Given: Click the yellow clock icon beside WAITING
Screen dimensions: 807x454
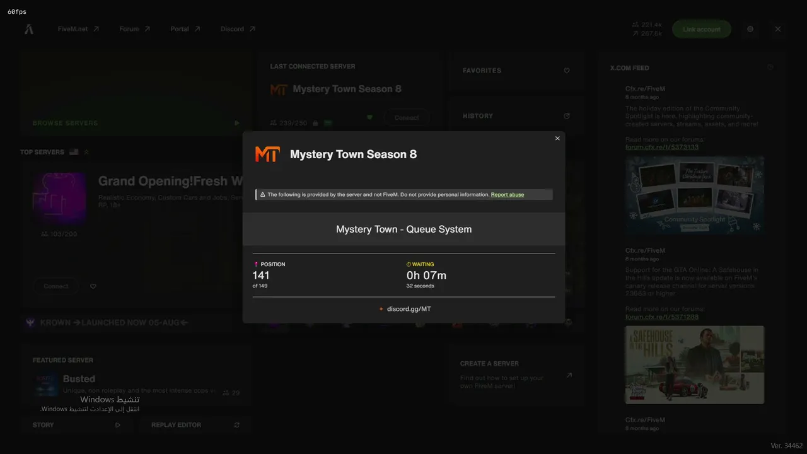Looking at the screenshot, I should pos(409,264).
